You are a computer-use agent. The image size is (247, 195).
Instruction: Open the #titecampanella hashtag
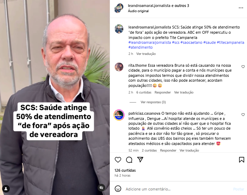[230, 42]
